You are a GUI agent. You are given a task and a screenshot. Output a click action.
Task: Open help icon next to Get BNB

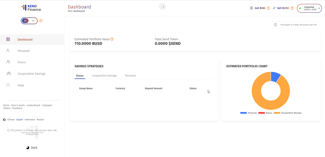click(x=268, y=8)
